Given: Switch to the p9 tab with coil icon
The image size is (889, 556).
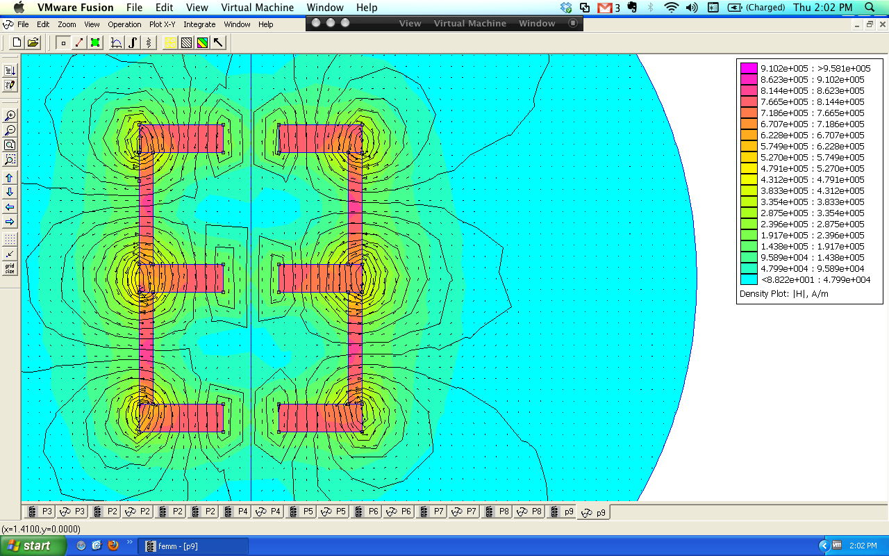Looking at the screenshot, I should (x=562, y=512).
